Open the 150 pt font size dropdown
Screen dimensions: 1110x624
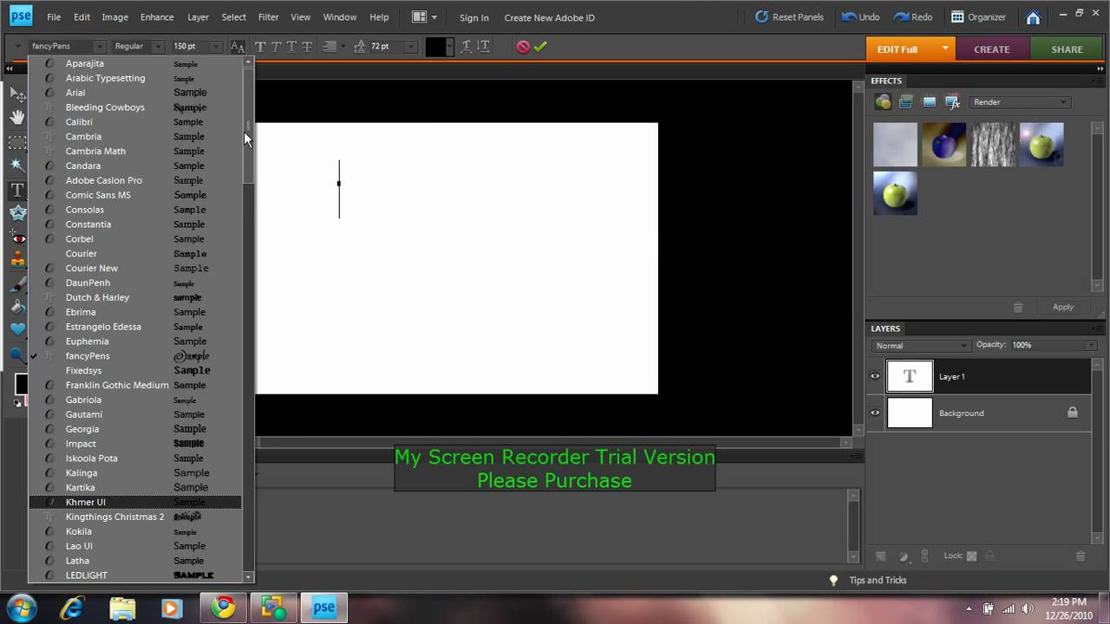(216, 47)
